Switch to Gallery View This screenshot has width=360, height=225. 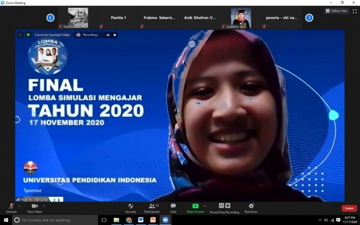point(337,11)
